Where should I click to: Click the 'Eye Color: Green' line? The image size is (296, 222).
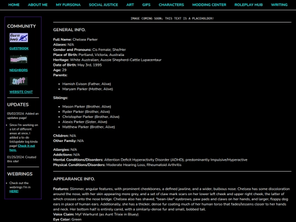tap(67, 219)
